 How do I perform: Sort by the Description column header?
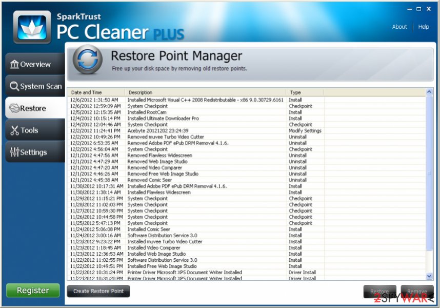(x=206, y=92)
